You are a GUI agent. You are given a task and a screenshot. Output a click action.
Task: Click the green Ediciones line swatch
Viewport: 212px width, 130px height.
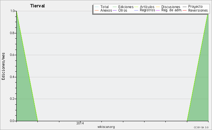[x=114, y=7]
